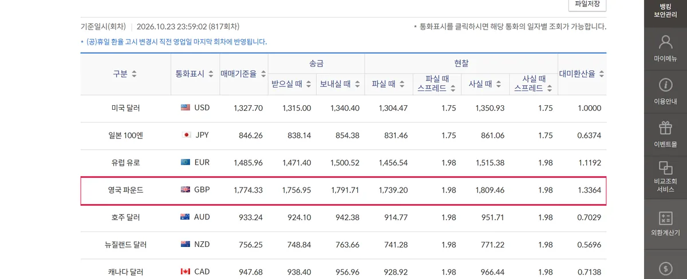Open 이벤트몰 gift icon in sidebar

(665, 127)
